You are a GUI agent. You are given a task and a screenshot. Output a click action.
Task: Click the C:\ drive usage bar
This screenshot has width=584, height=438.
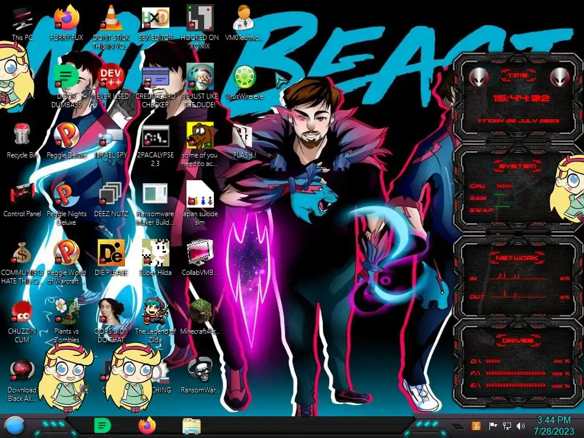click(x=520, y=361)
